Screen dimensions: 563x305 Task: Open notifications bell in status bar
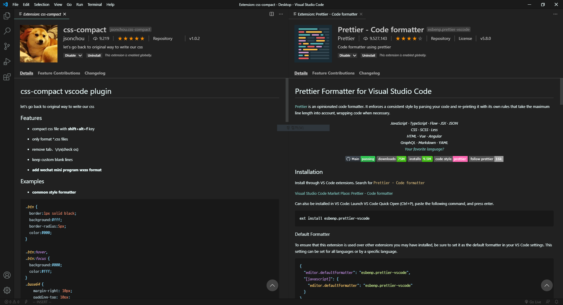tap(556, 302)
